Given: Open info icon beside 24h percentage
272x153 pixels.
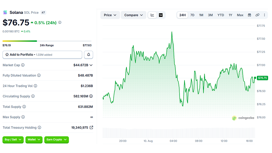Looking at the screenshot, I should tap(60, 23).
